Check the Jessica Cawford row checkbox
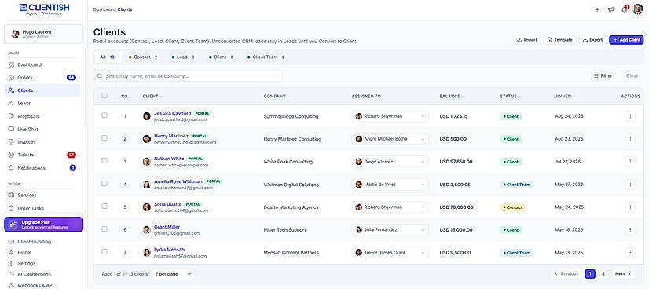Viewport: 649px width, 289px height. (104, 115)
